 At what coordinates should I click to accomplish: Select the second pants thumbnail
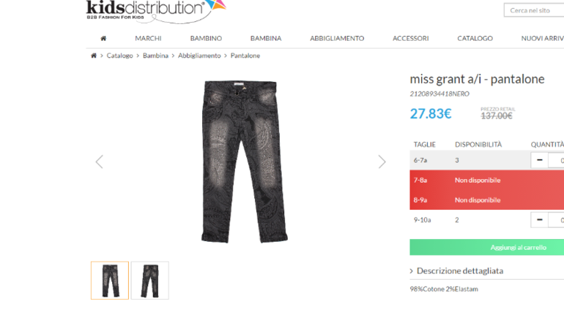150,281
